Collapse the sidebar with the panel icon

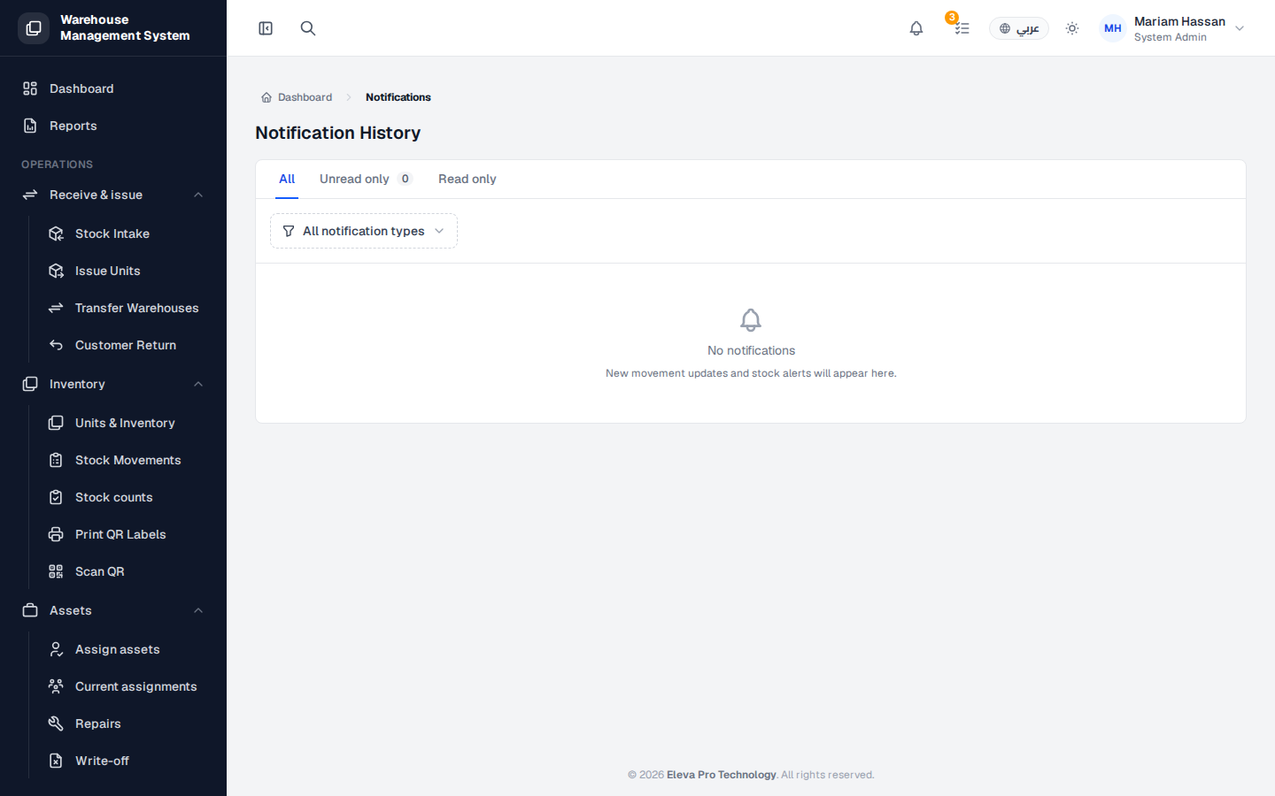click(x=266, y=28)
